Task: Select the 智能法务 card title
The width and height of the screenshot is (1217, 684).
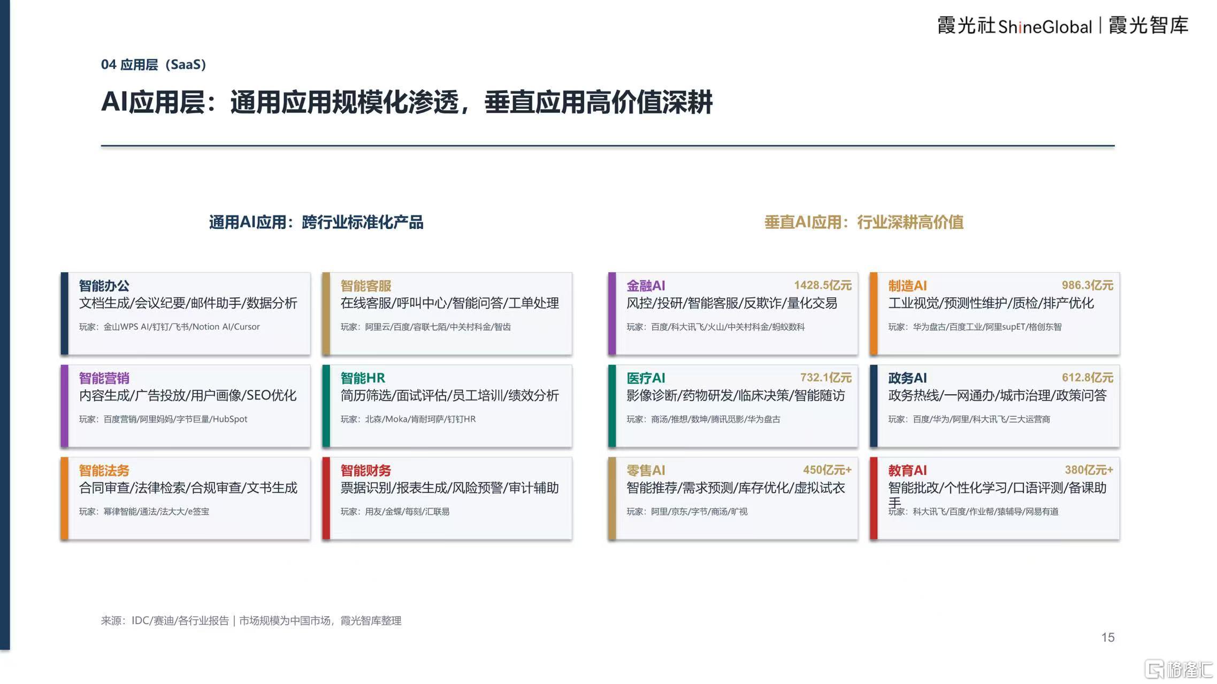Action: click(104, 471)
